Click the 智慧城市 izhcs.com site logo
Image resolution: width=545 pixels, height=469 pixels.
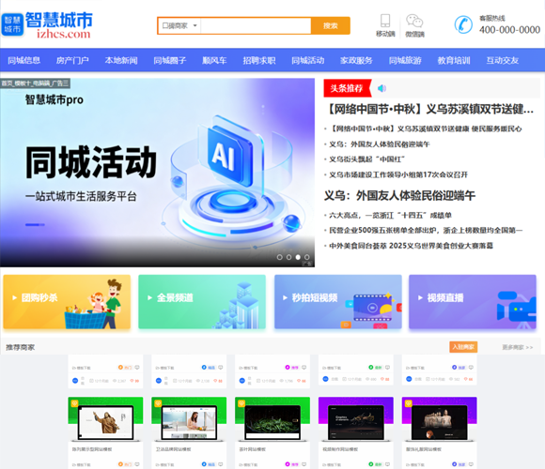[x=47, y=24]
